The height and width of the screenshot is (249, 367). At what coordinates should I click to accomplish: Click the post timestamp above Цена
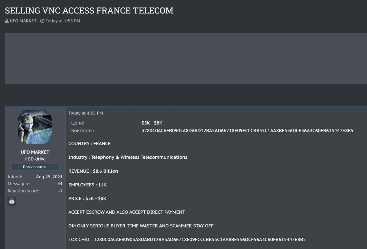pyautogui.click(x=86, y=113)
